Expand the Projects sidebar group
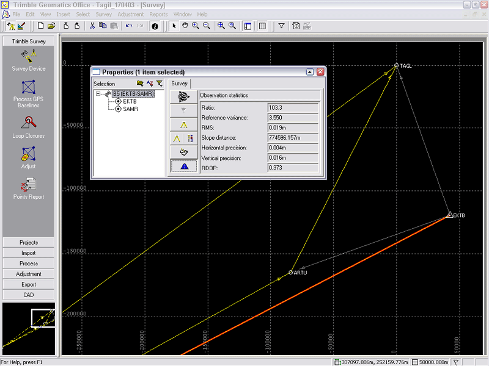The height and width of the screenshot is (366, 489). click(28, 243)
